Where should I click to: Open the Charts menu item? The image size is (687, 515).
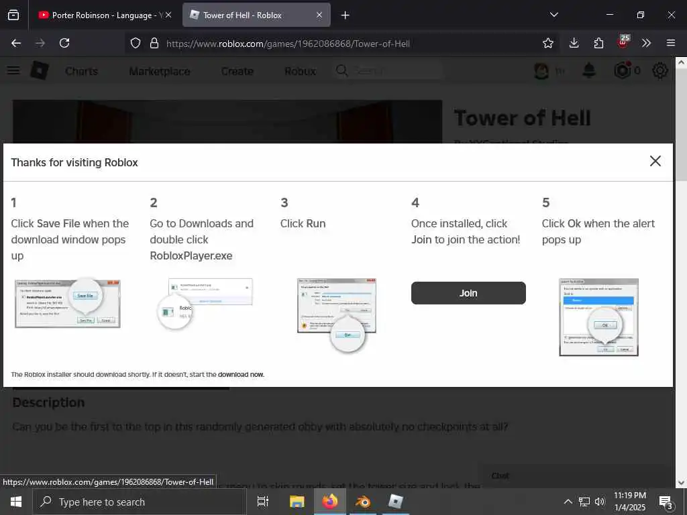tap(81, 71)
